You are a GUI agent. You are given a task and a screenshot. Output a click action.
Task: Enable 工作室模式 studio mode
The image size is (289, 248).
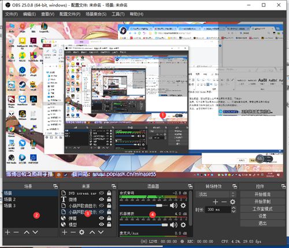click(x=262, y=209)
